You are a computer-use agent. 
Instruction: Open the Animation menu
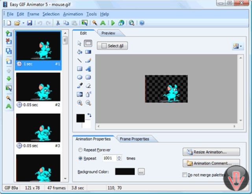(73, 14)
